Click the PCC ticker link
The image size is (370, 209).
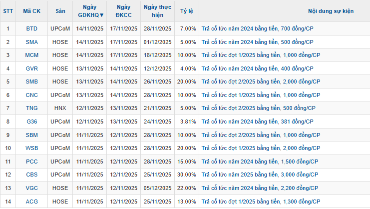[x=31, y=161]
